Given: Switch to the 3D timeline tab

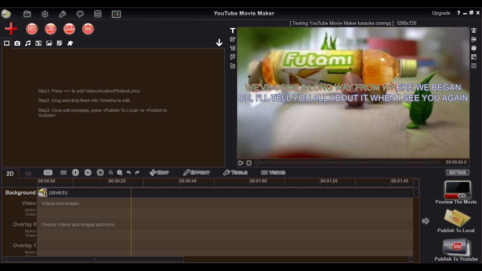Looking at the screenshot, I should pos(28,173).
